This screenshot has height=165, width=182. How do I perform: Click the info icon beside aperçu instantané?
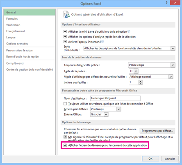coord(102,42)
